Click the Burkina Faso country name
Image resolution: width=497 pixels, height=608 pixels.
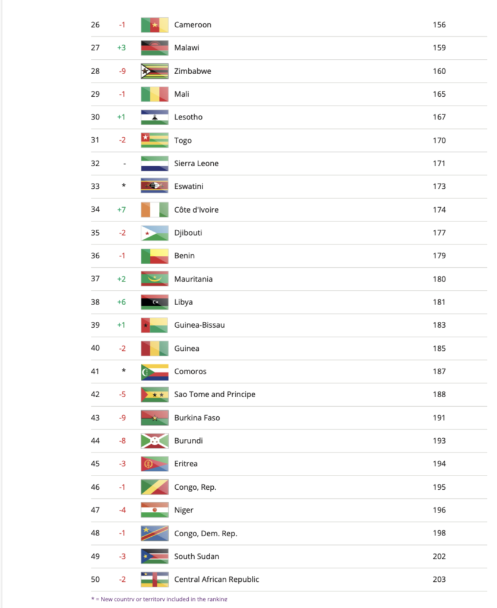click(x=197, y=418)
